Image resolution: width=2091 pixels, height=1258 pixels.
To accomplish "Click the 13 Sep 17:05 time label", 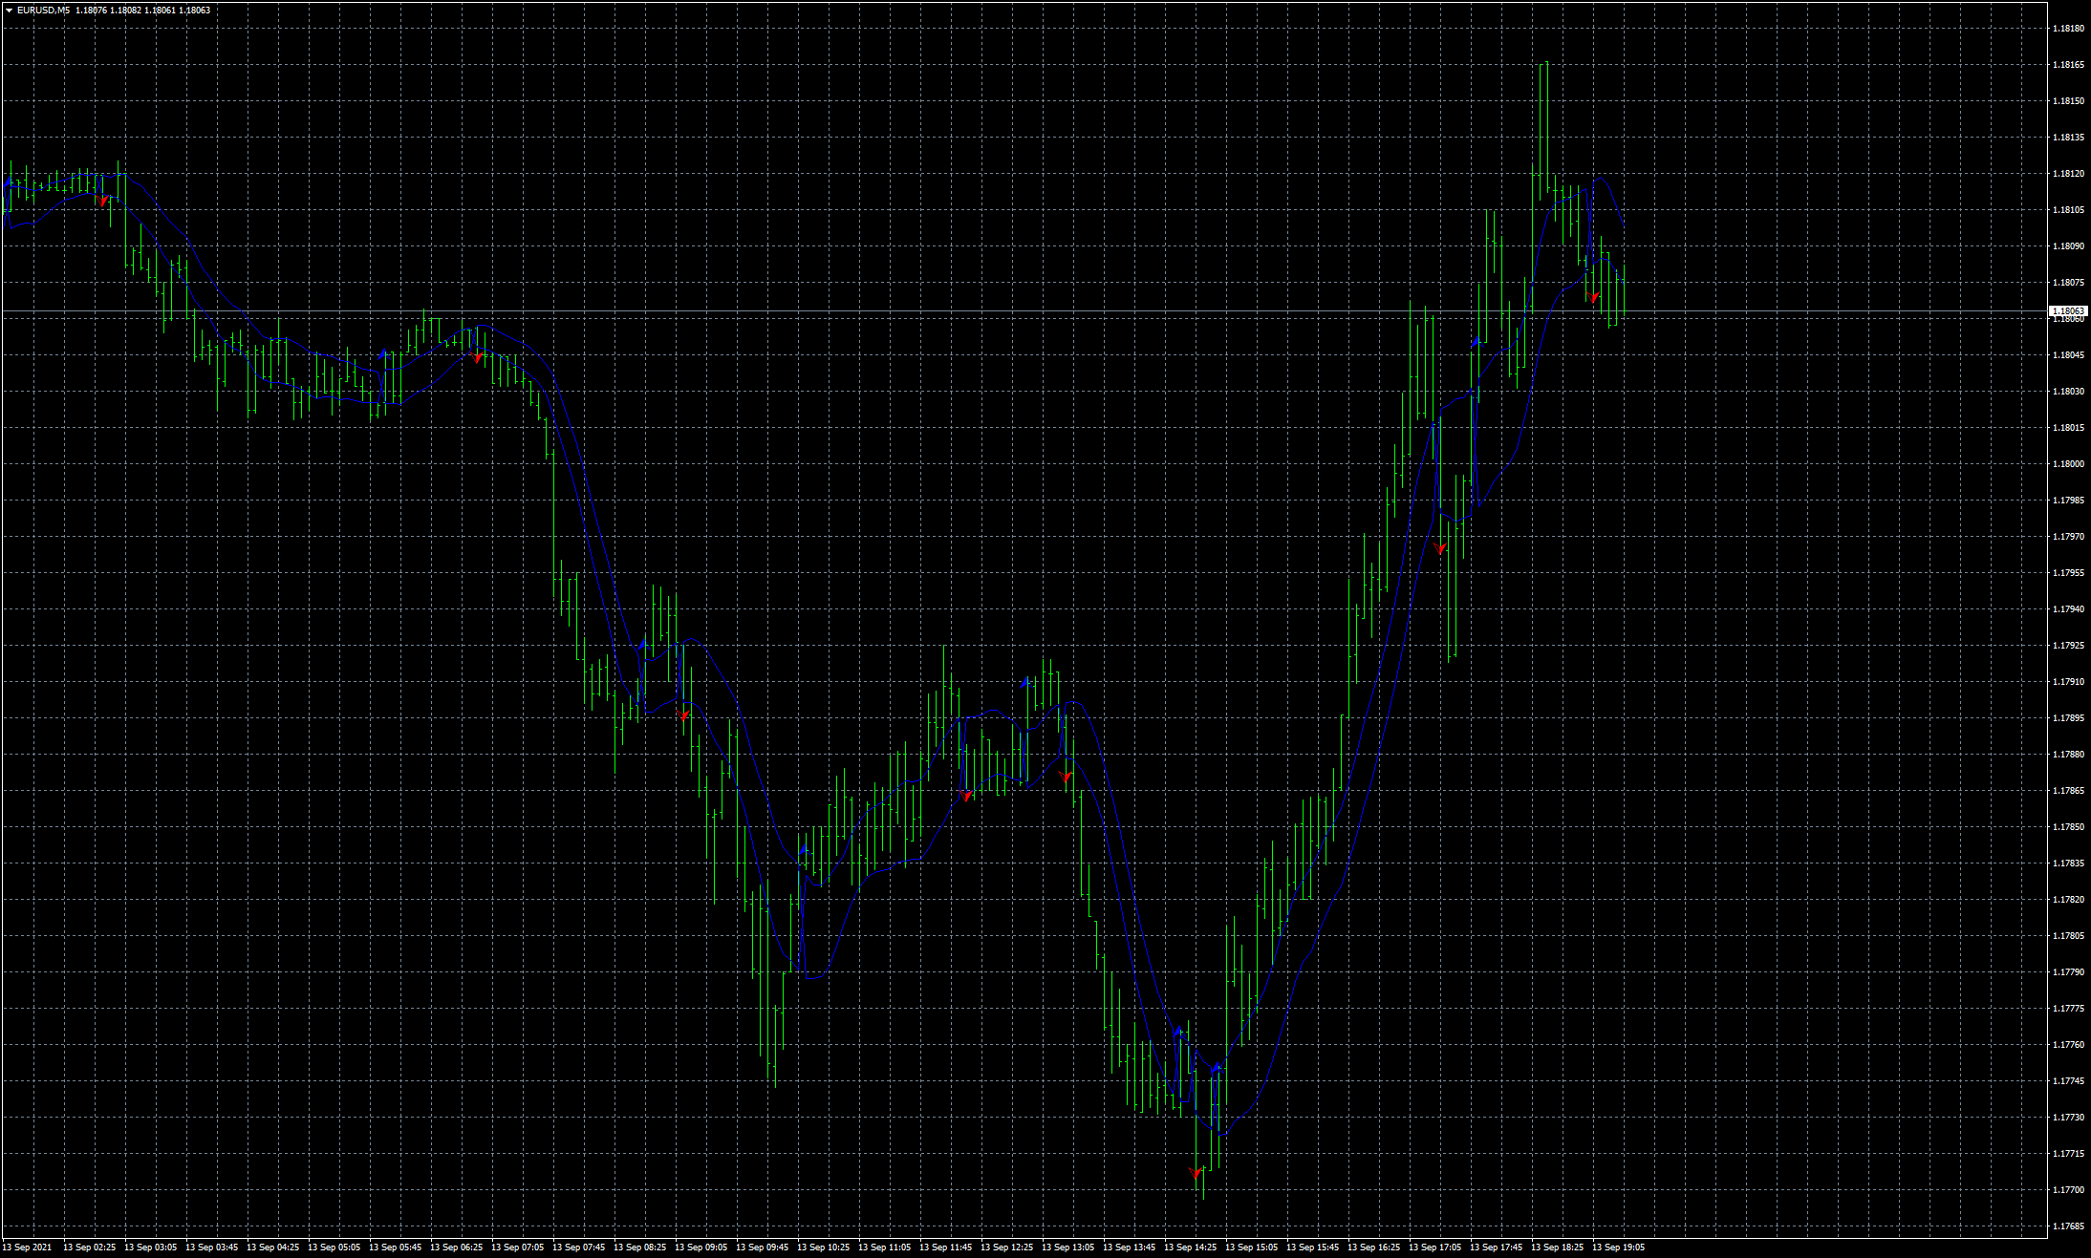I will 1435,1247.
